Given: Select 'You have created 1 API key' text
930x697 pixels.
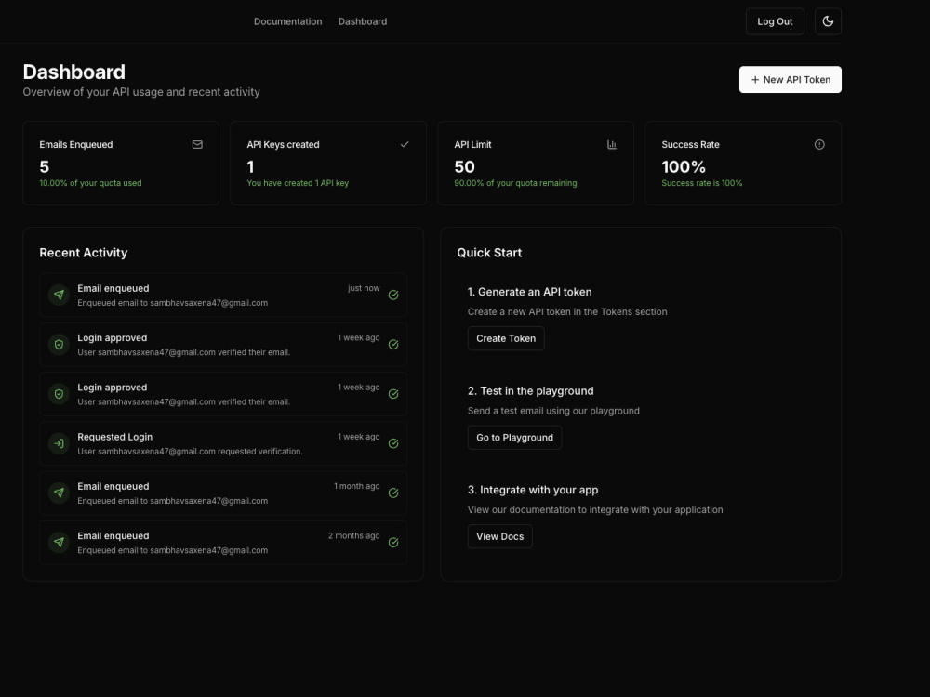Looking at the screenshot, I should [298, 183].
